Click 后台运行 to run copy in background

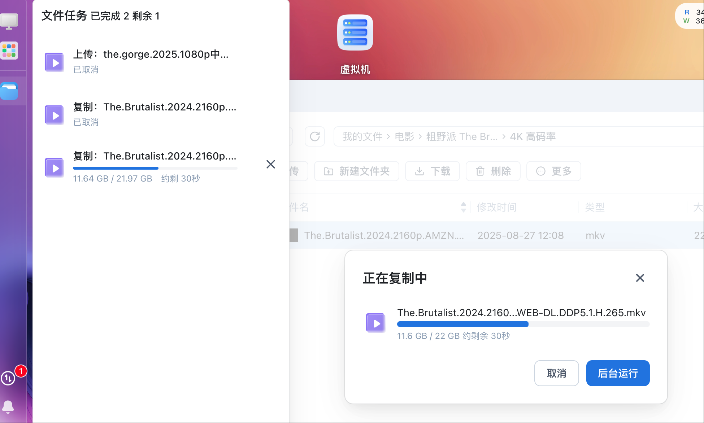click(x=618, y=373)
